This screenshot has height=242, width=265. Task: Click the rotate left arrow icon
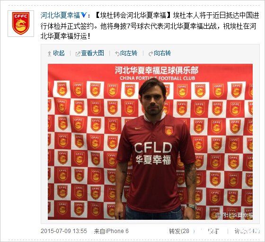(x=117, y=54)
